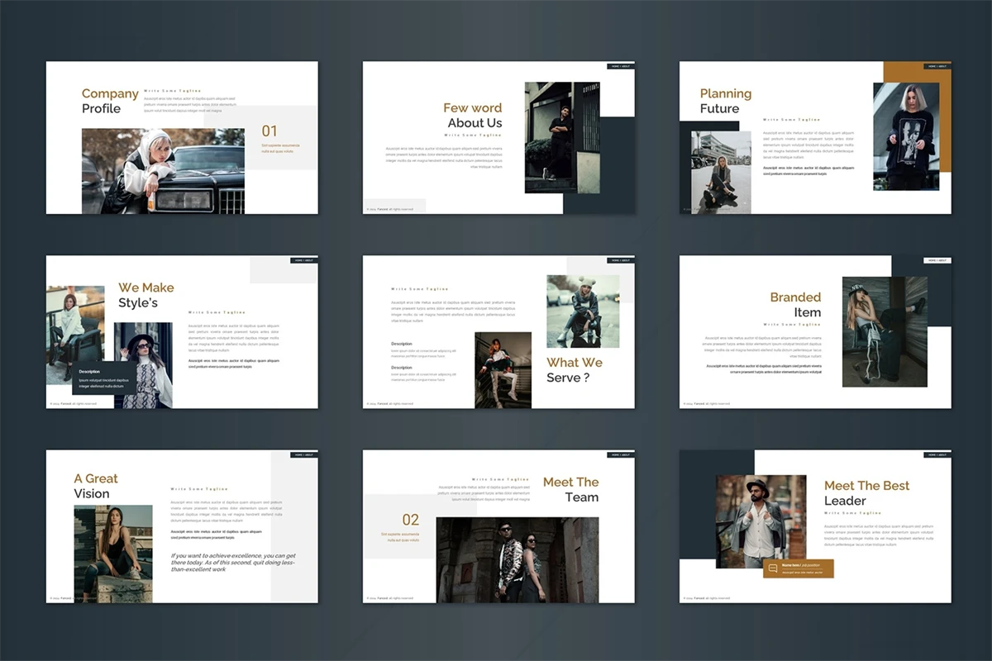Click the 01 number block
This screenshot has width=992, height=661.
pos(269,131)
